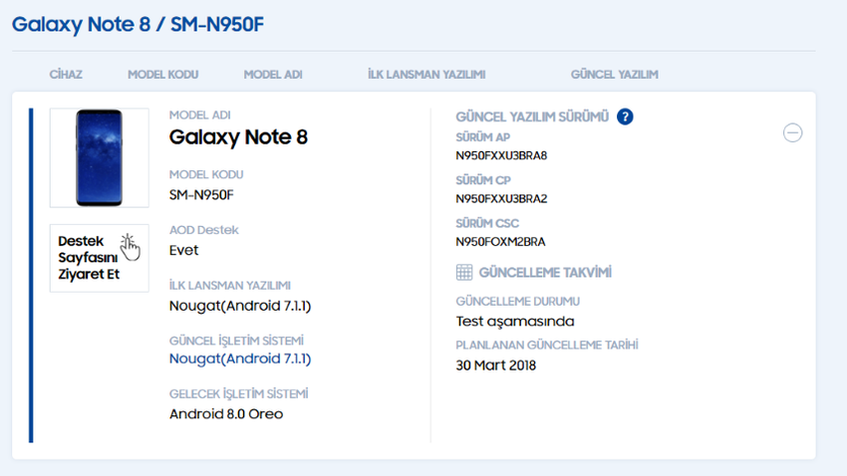Click the Android 8.0 Oreo text
This screenshot has width=847, height=476.
[226, 413]
